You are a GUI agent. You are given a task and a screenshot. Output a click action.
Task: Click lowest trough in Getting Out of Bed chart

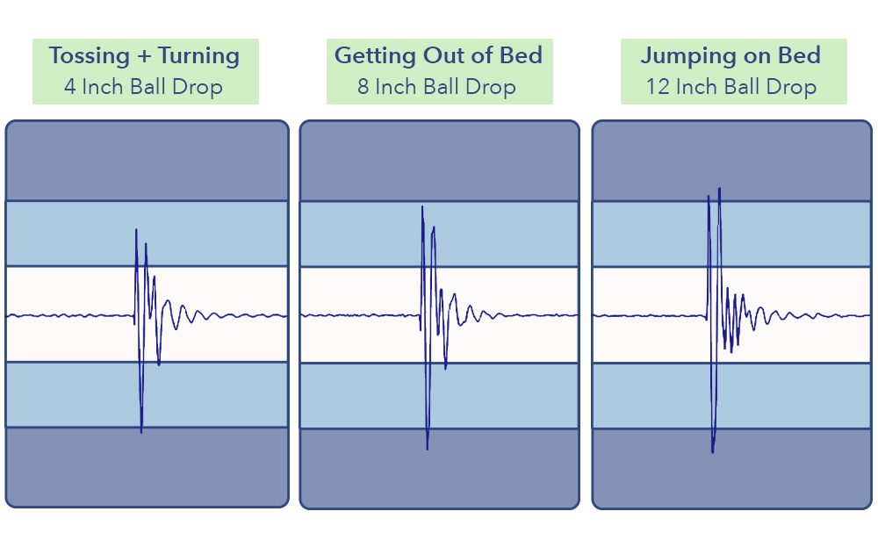pyautogui.click(x=428, y=448)
